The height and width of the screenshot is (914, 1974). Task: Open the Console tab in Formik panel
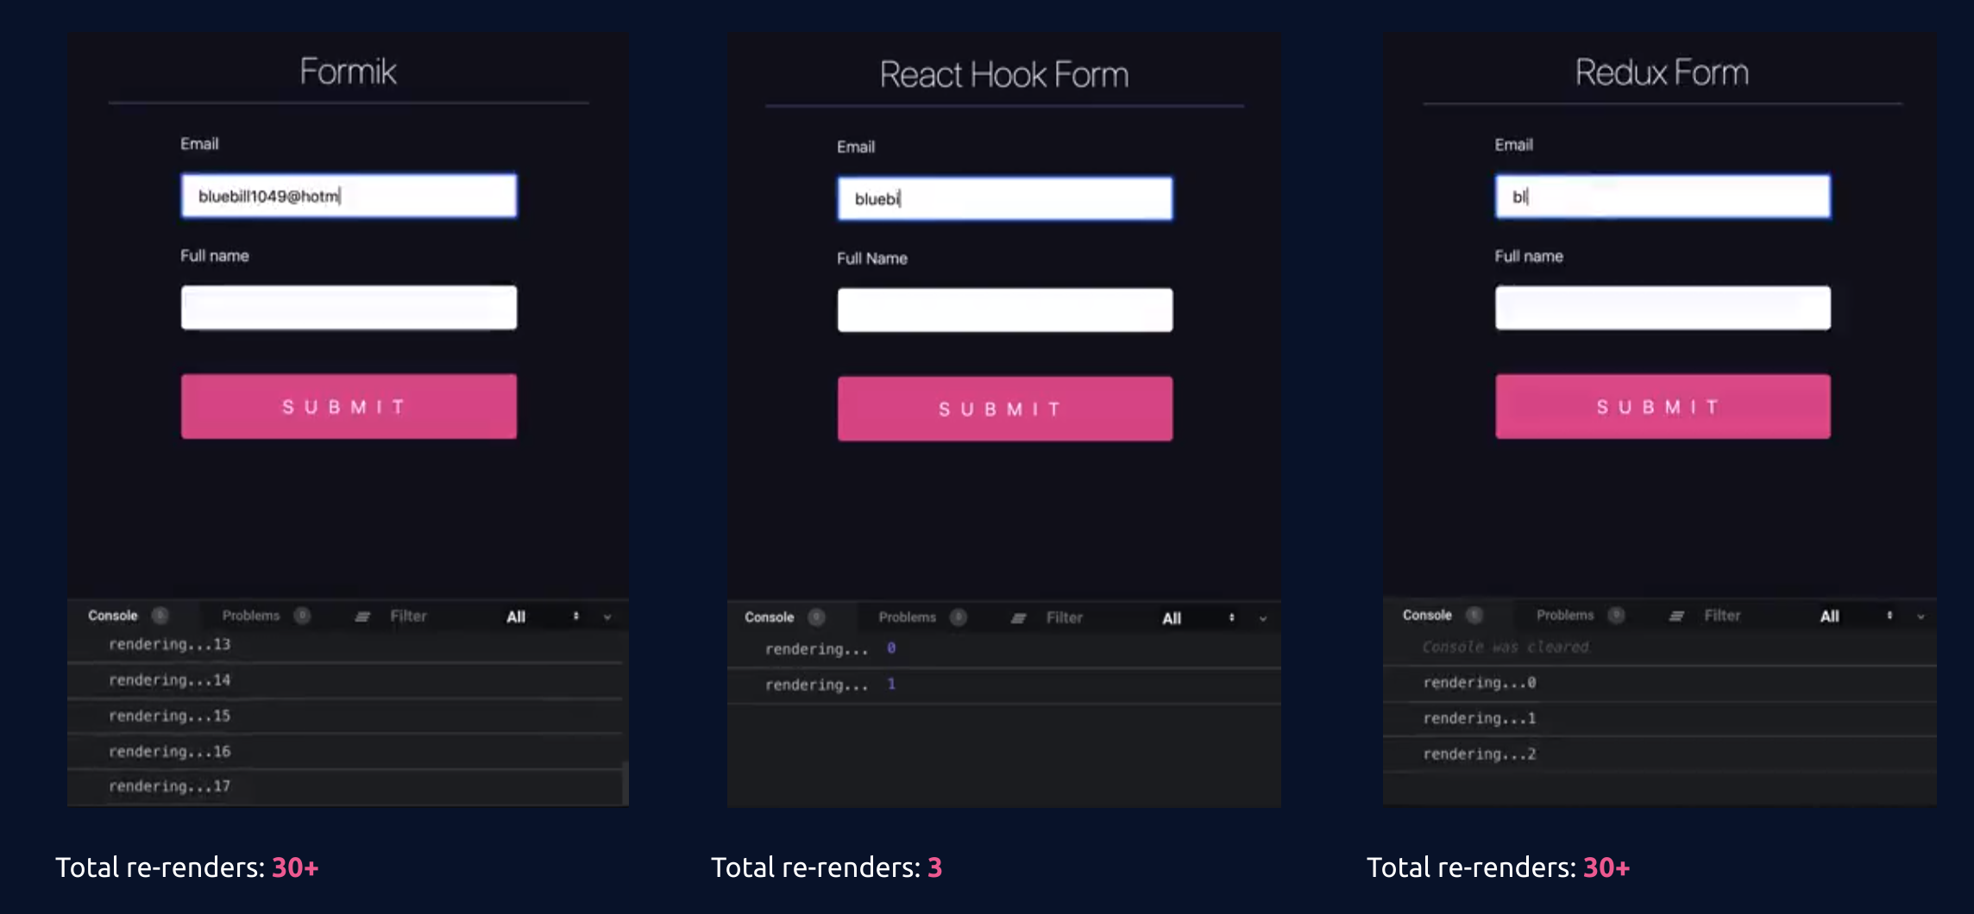(x=113, y=616)
